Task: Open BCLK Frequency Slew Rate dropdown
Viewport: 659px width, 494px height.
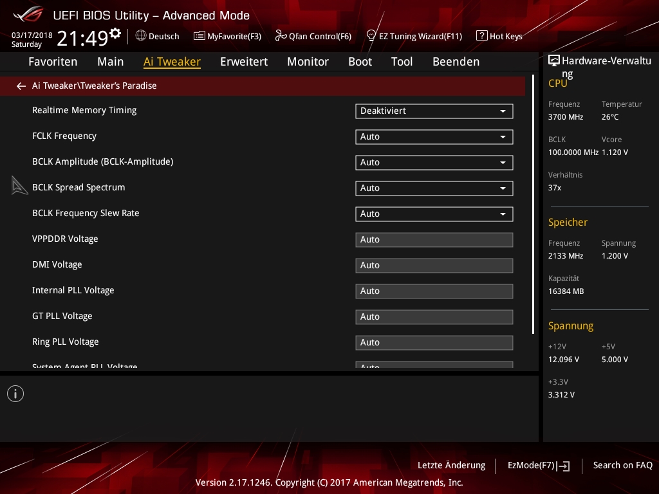Action: pos(434,214)
